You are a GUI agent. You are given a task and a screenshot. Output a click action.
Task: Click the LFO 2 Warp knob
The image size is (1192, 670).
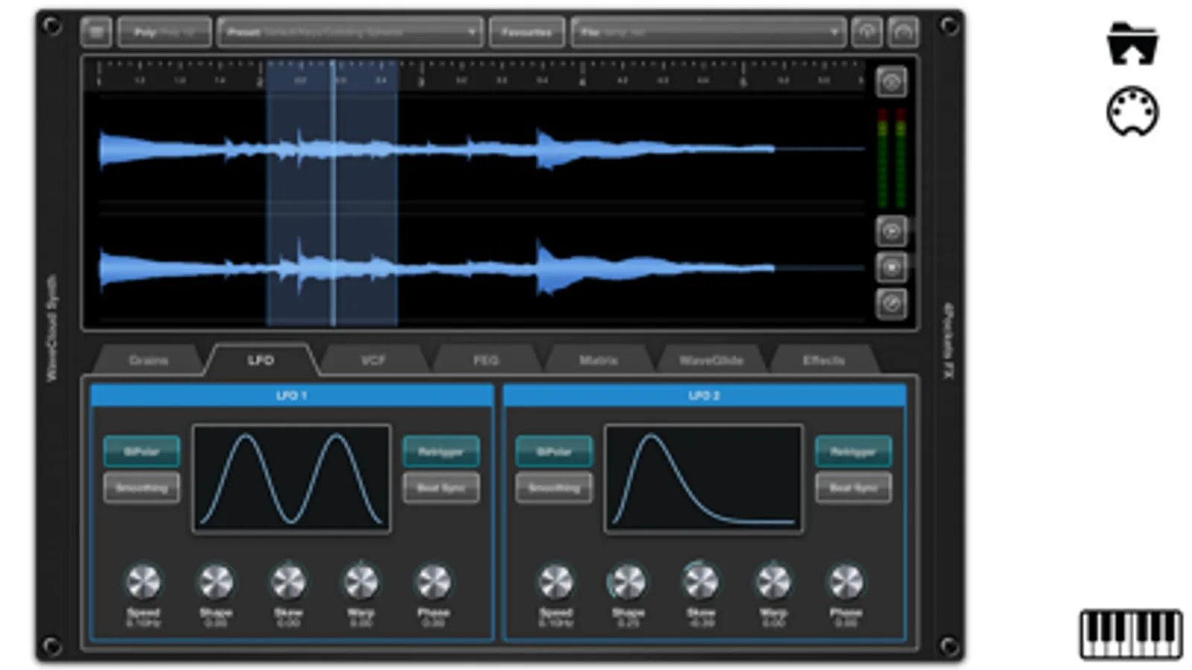pyautogui.click(x=774, y=582)
